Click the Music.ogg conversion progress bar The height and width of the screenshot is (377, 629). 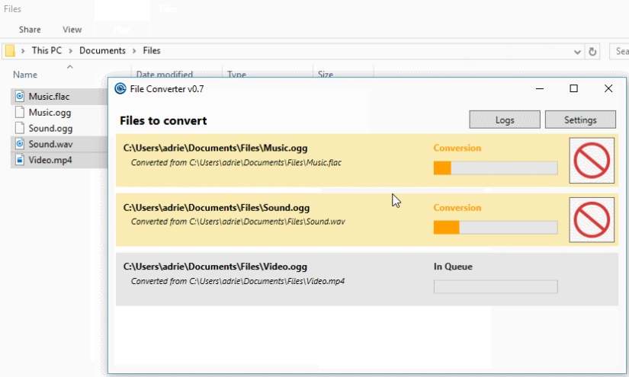pyautogui.click(x=495, y=168)
